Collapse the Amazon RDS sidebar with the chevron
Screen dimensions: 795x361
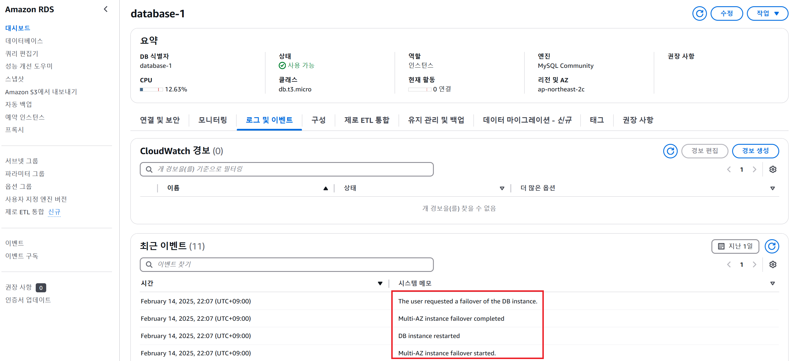pyautogui.click(x=105, y=9)
